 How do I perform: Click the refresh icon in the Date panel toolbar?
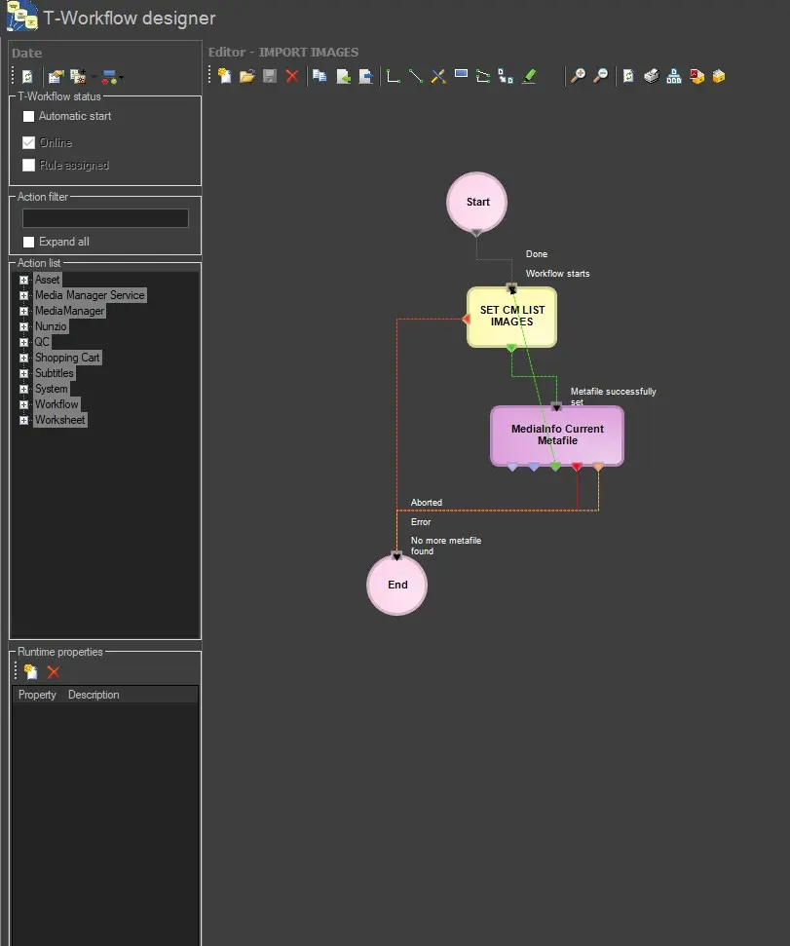click(28, 77)
